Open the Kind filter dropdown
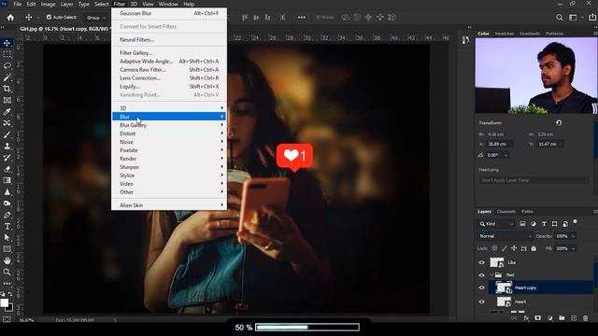Viewport: 598px width, 336px height. click(x=496, y=224)
